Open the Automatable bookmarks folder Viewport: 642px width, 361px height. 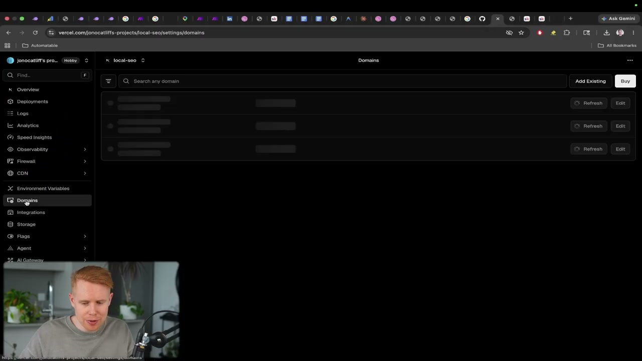pyautogui.click(x=40, y=46)
